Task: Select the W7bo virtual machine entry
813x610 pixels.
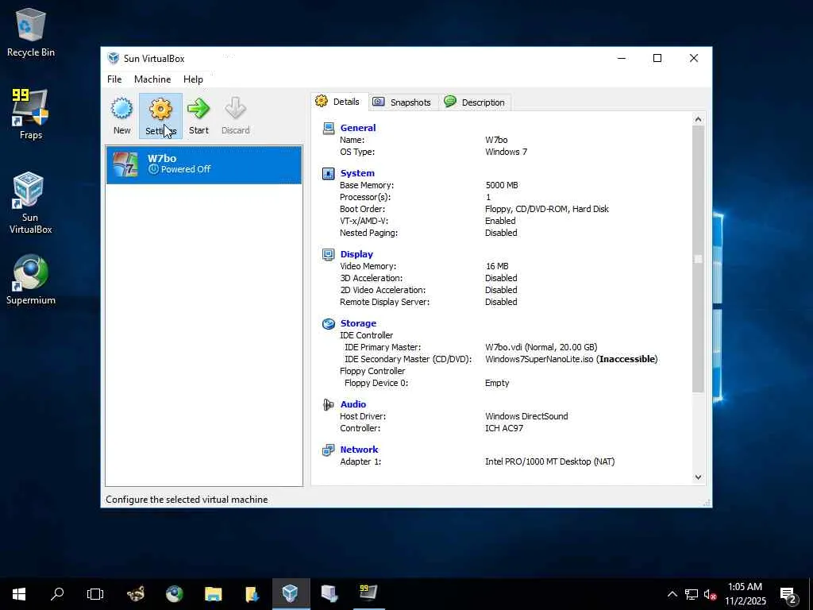Action: [204, 164]
